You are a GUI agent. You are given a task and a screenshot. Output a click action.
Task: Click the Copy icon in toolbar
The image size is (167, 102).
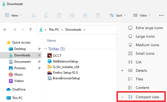pos(46,15)
